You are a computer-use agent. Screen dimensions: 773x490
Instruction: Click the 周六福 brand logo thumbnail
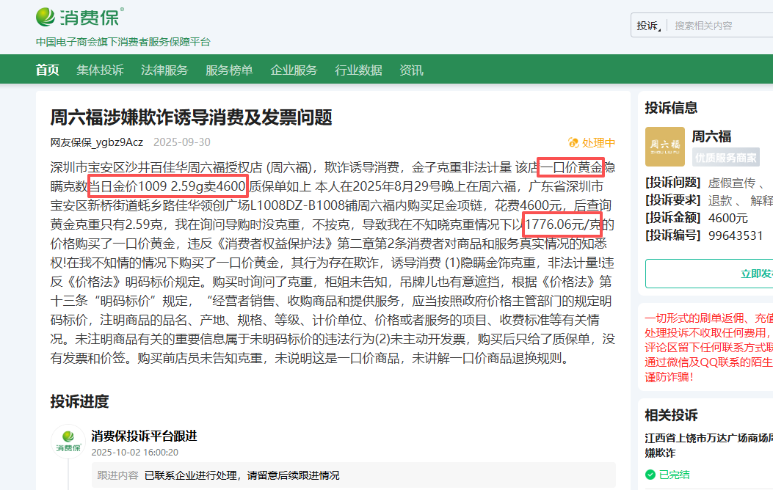664,147
